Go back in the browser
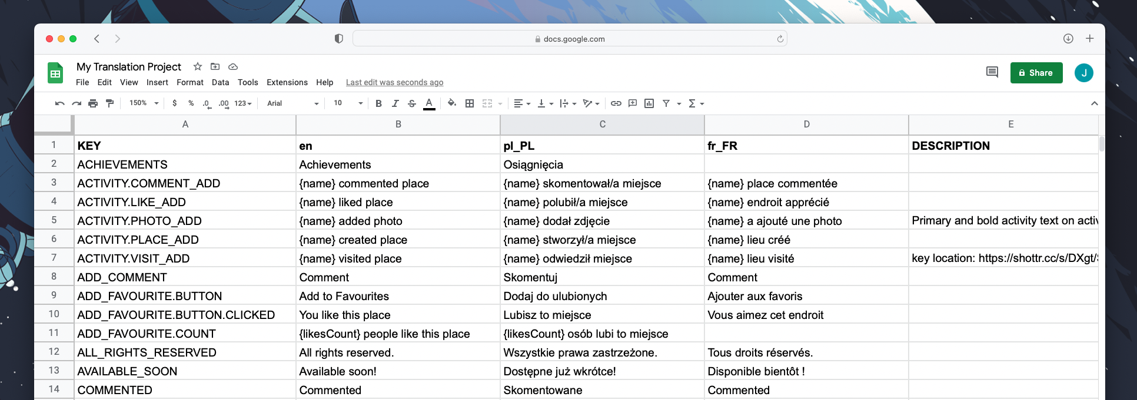1137x400 pixels. 97,39
